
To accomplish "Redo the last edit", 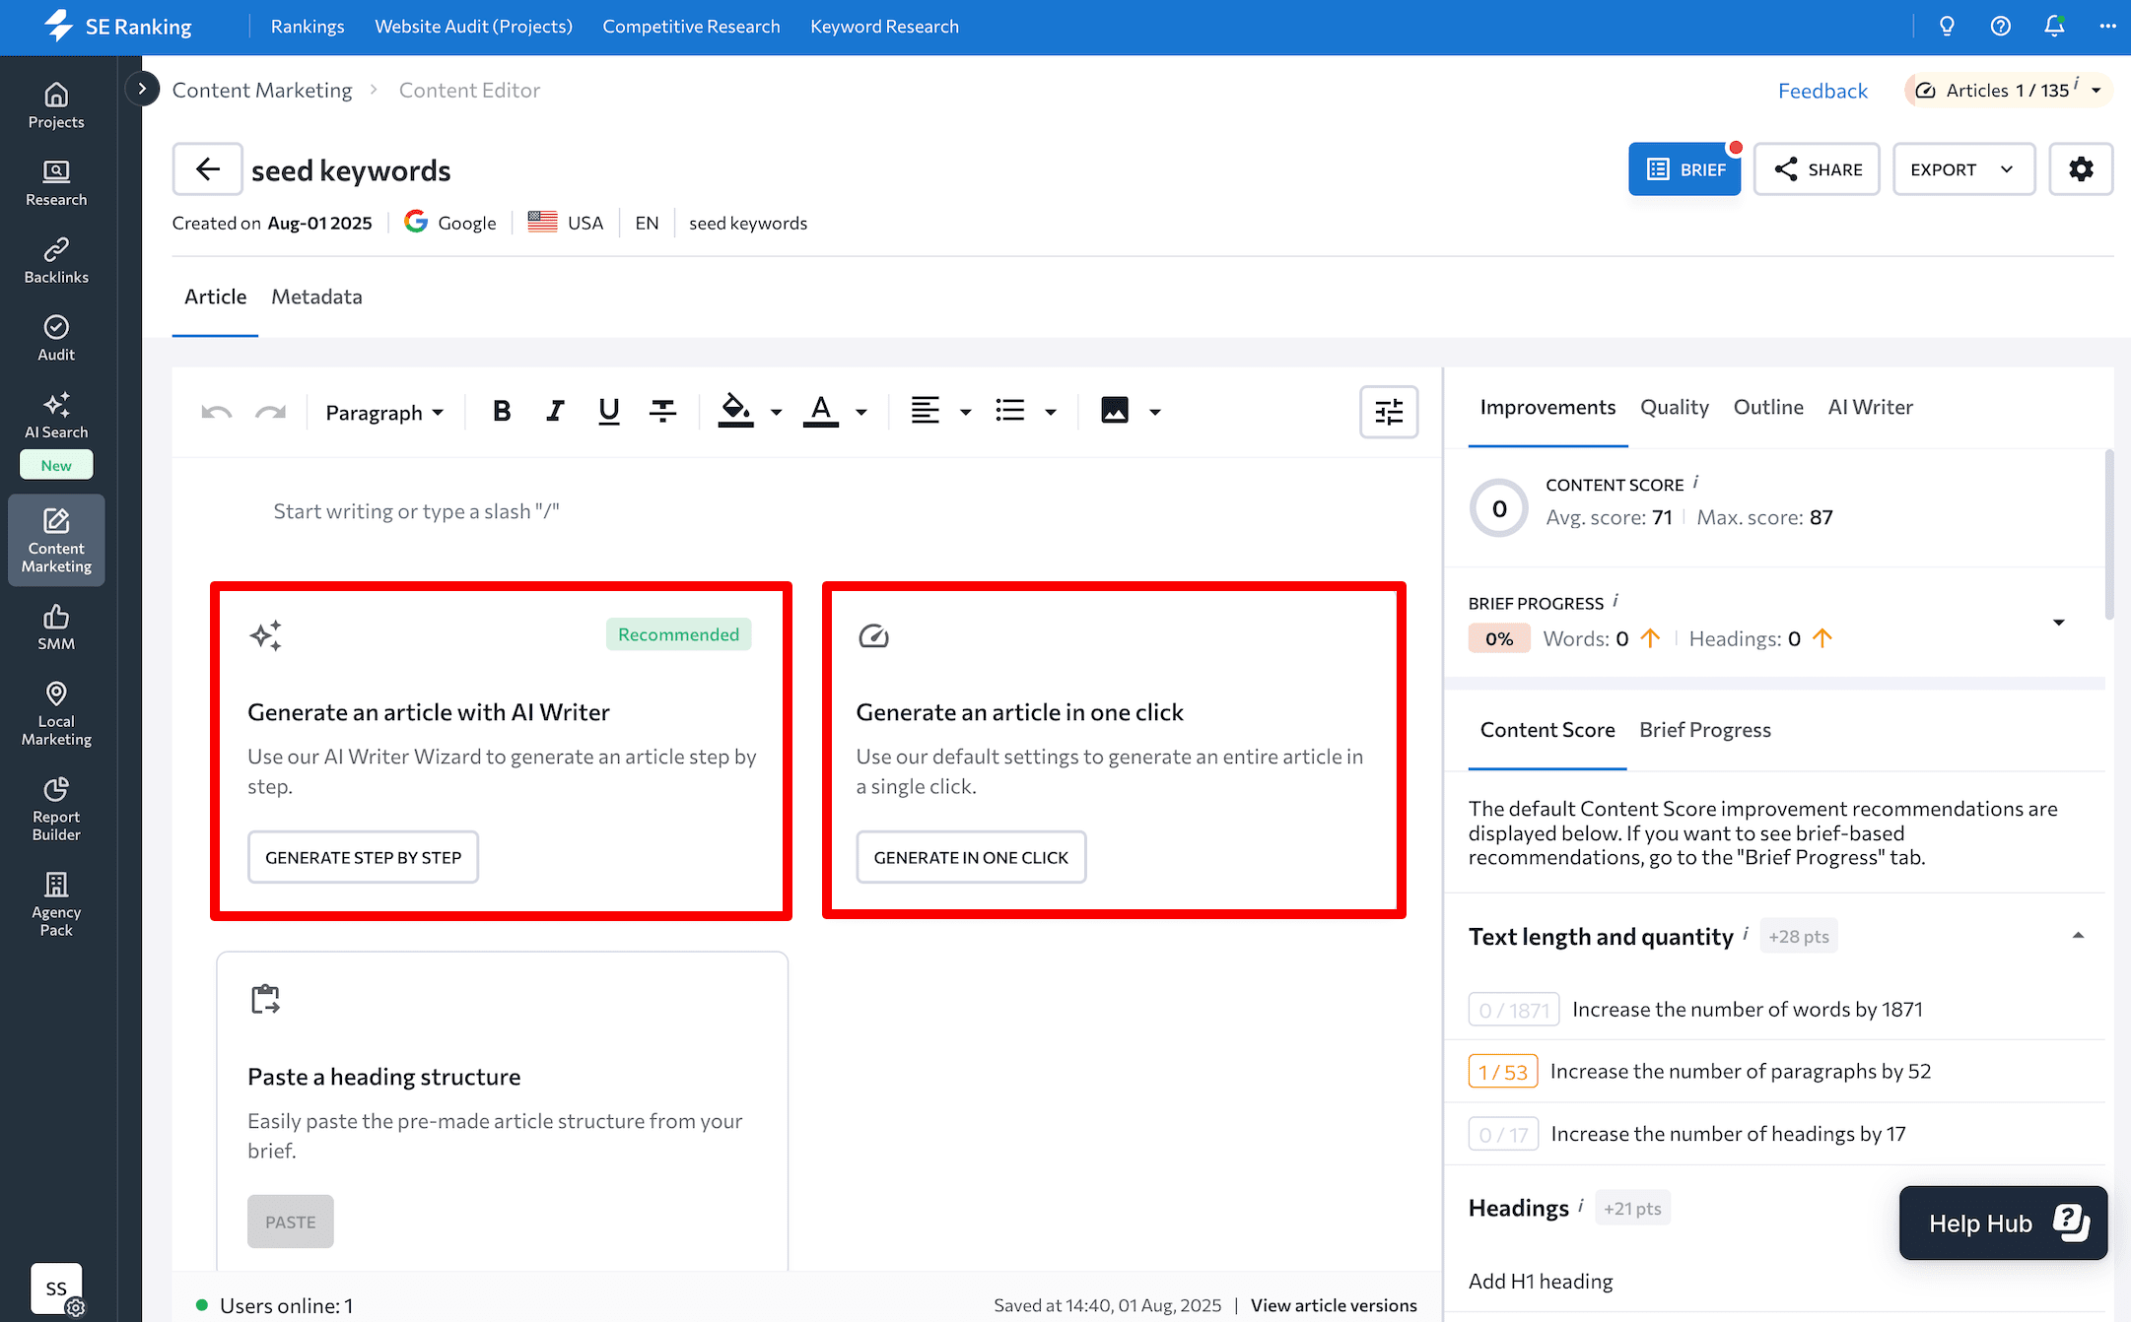I will coord(270,412).
